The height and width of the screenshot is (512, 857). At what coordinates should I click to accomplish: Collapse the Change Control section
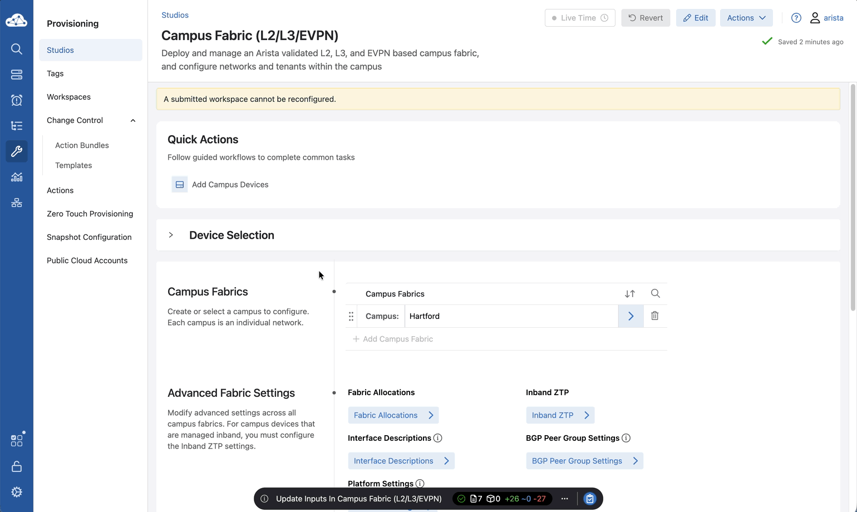coord(133,120)
